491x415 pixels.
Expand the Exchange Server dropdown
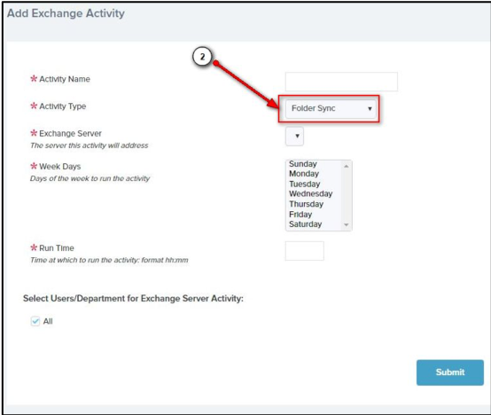coord(294,136)
